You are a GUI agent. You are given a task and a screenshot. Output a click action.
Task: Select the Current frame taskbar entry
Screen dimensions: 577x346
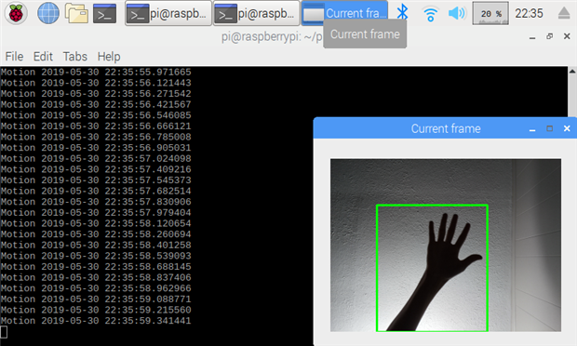344,14
